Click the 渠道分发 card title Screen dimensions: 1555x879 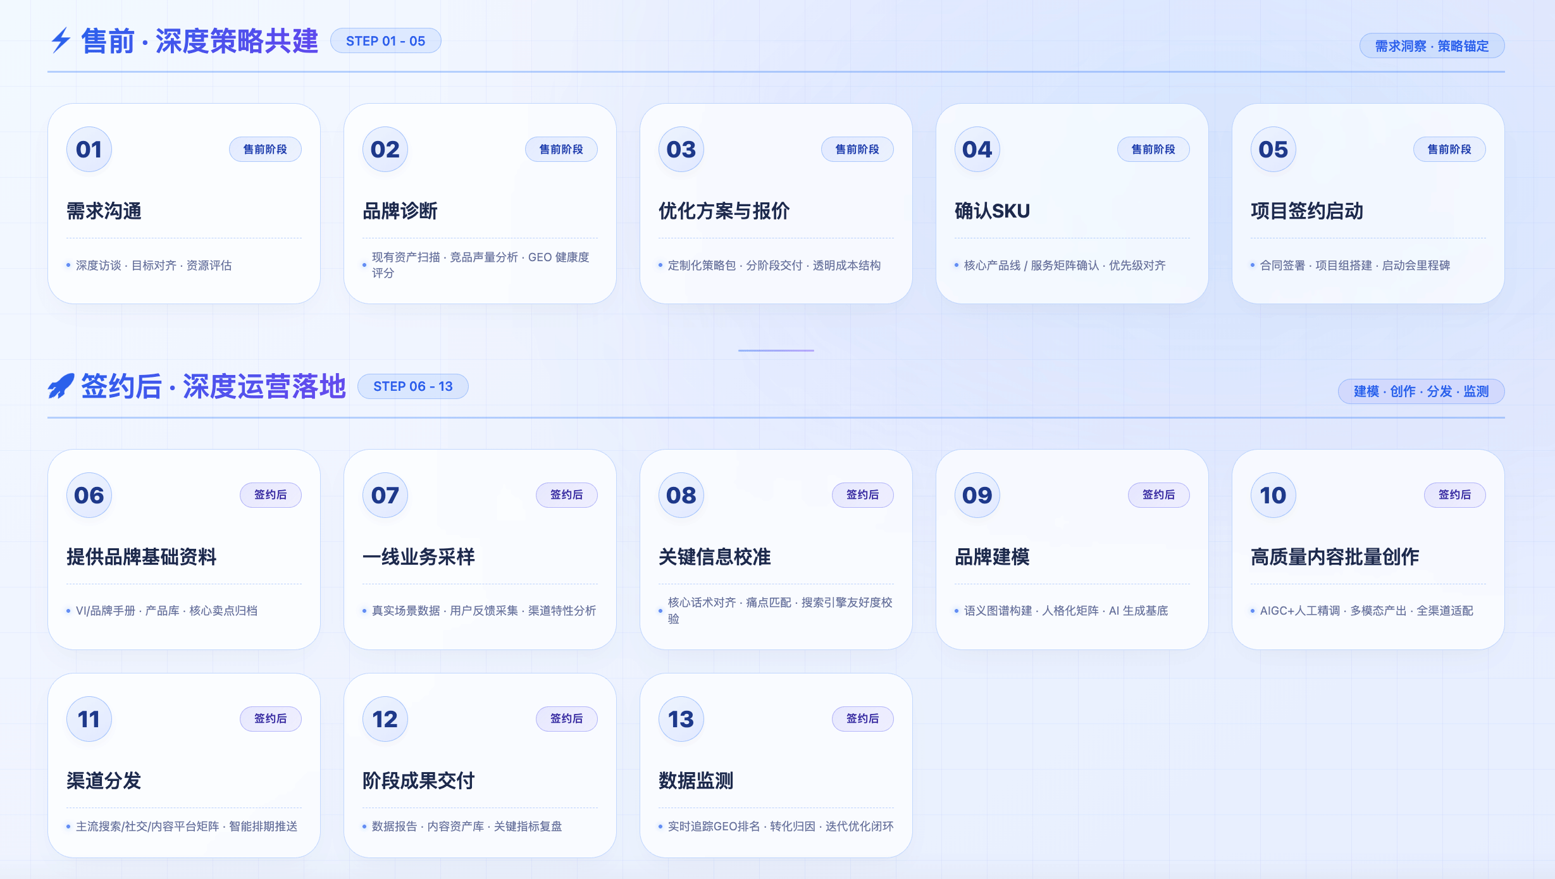[x=104, y=782]
